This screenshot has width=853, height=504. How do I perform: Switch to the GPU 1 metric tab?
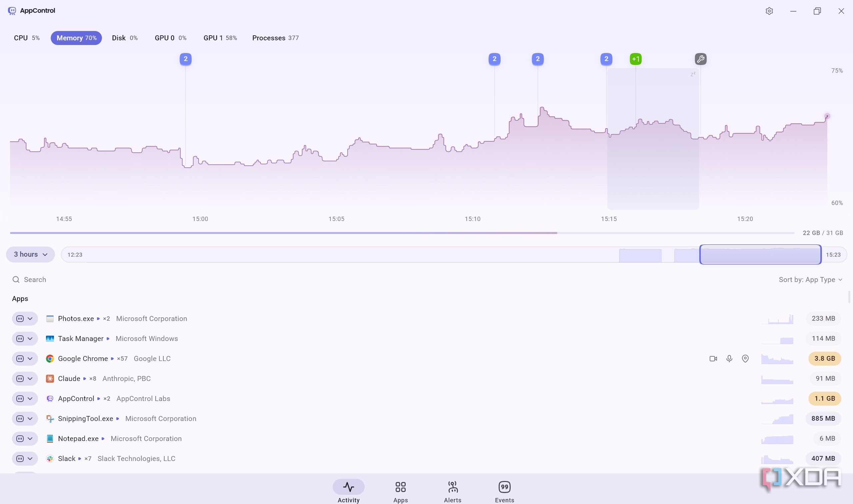pos(220,38)
